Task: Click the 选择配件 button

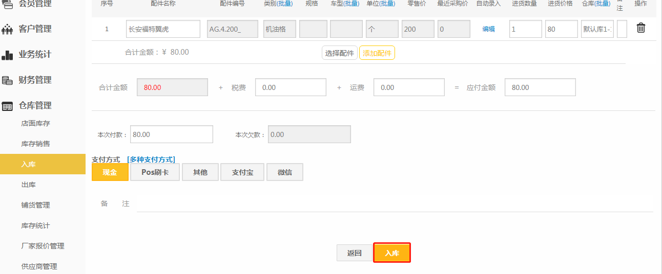Action: [339, 53]
